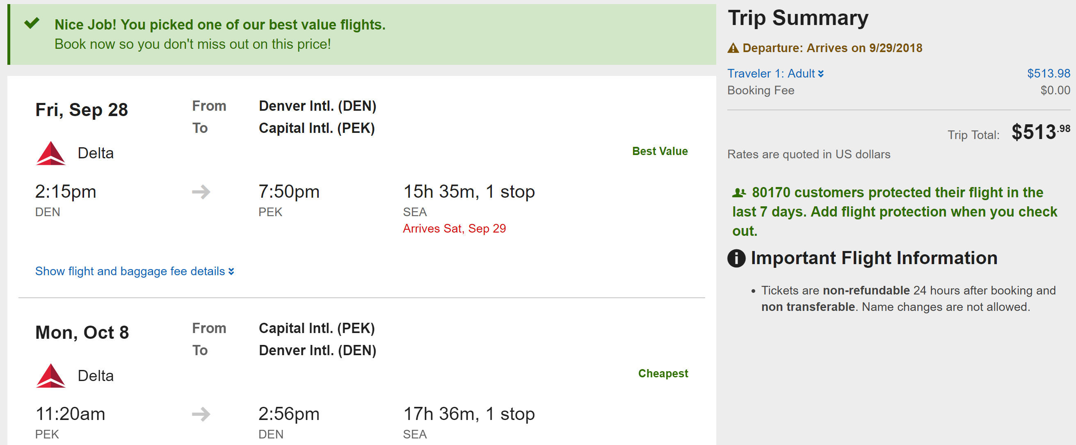Click the info icon beside Important Flight Information
This screenshot has height=445, width=1076.
[736, 258]
